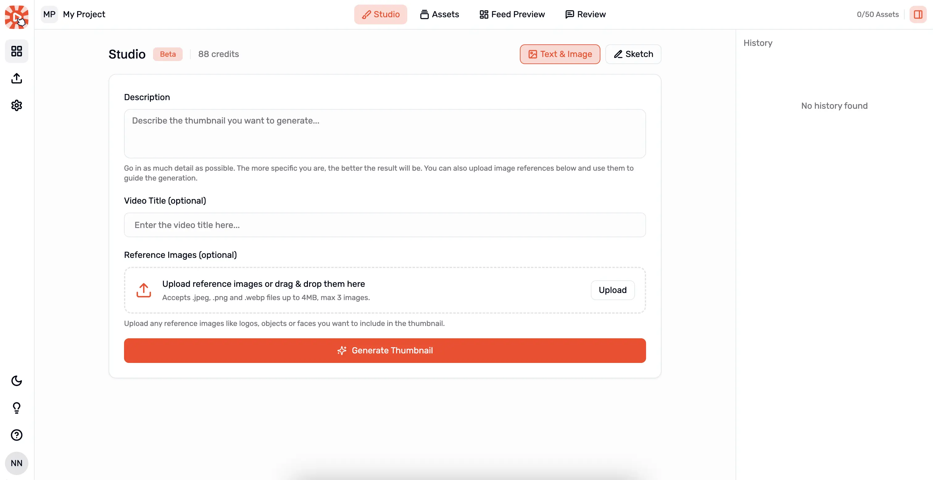Click the lightbulb tips icon
This screenshot has width=933, height=480.
pyautogui.click(x=17, y=408)
